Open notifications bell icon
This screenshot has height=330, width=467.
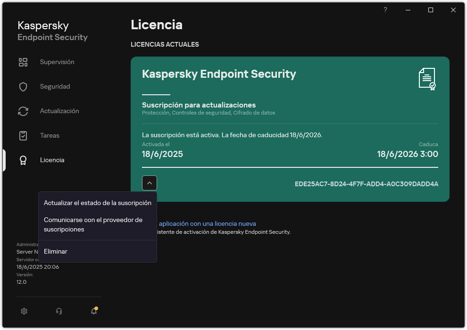[94, 311]
